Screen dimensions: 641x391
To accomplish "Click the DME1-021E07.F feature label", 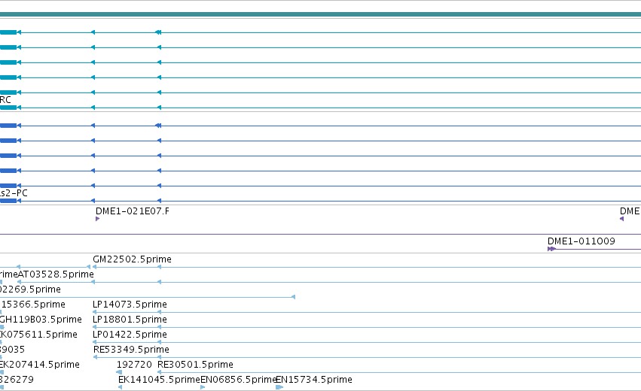I will click(132, 211).
